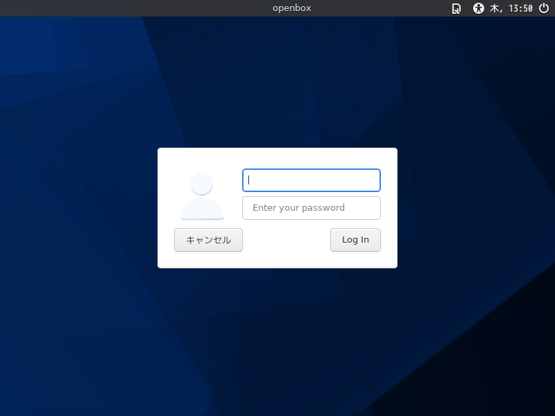Open the openbox session menu
Screen dimensions: 555x416
tap(291, 8)
